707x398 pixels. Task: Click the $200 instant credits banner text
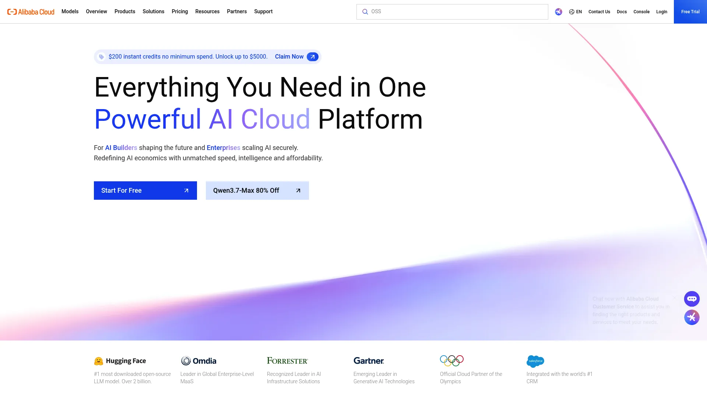point(188,57)
